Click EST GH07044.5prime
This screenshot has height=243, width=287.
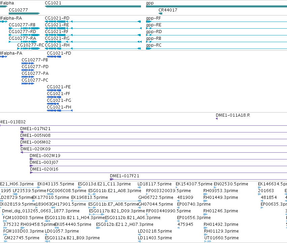[x=139, y=208]
